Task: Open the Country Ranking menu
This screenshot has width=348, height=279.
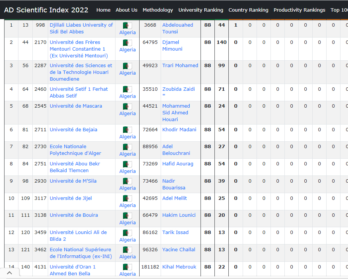Action: pos(248,10)
